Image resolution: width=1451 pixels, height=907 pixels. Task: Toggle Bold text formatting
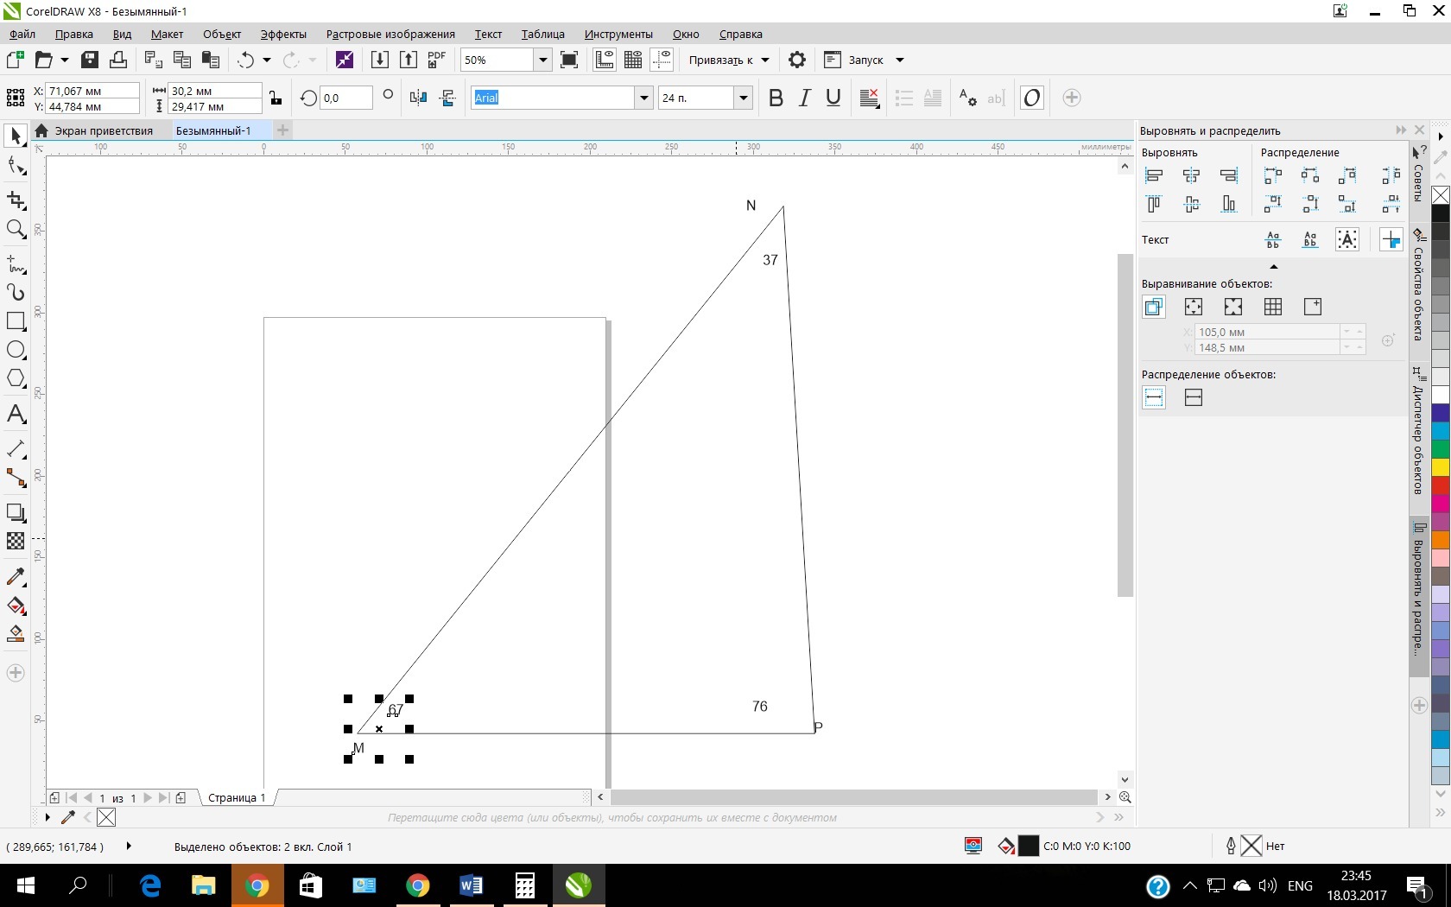(x=776, y=98)
